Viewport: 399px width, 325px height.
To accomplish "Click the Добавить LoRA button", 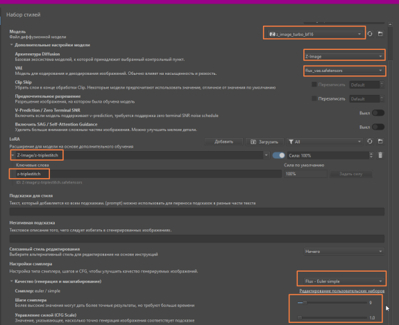I will pos(223,142).
